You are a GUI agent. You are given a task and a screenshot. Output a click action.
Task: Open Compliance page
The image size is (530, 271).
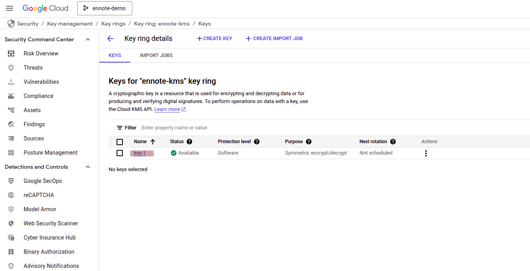pyautogui.click(x=38, y=96)
